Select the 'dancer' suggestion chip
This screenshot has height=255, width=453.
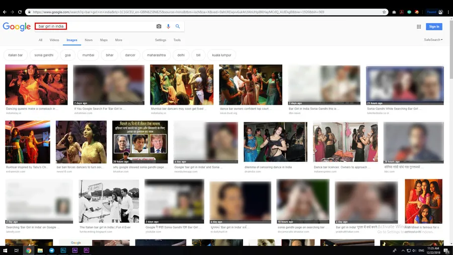click(x=130, y=55)
